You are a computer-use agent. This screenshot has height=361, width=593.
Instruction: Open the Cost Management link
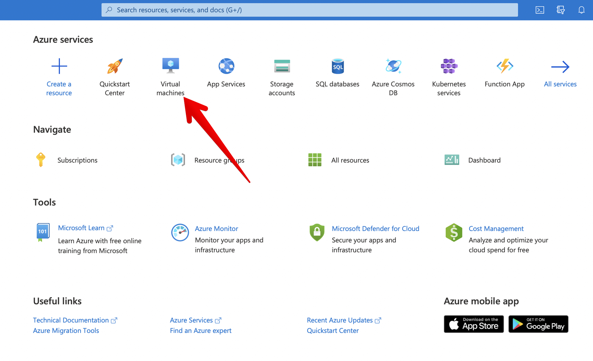pyautogui.click(x=496, y=229)
